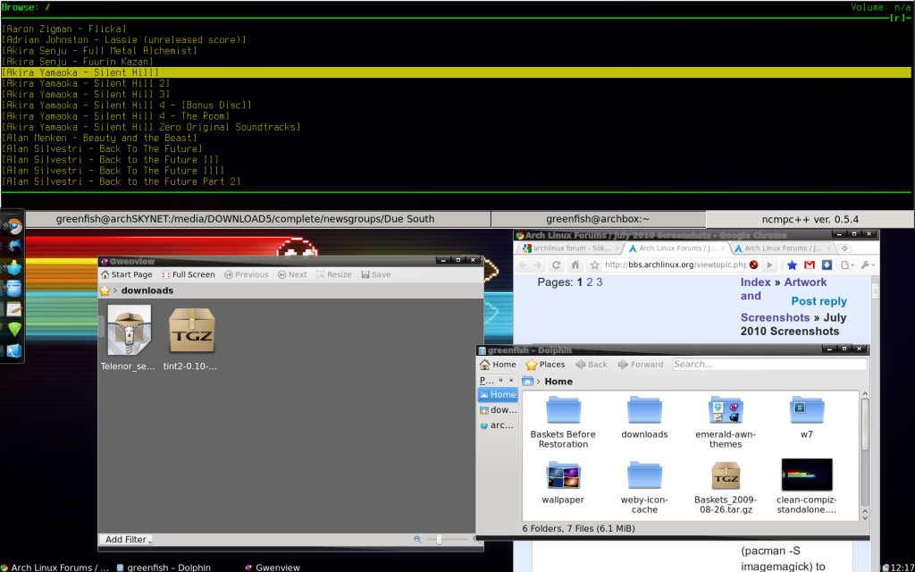Go to Chrome's home page icon

(575, 265)
